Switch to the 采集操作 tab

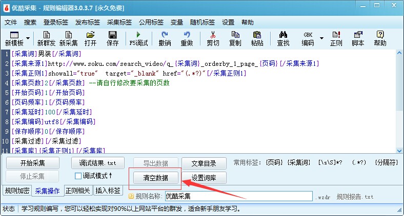[47, 191]
